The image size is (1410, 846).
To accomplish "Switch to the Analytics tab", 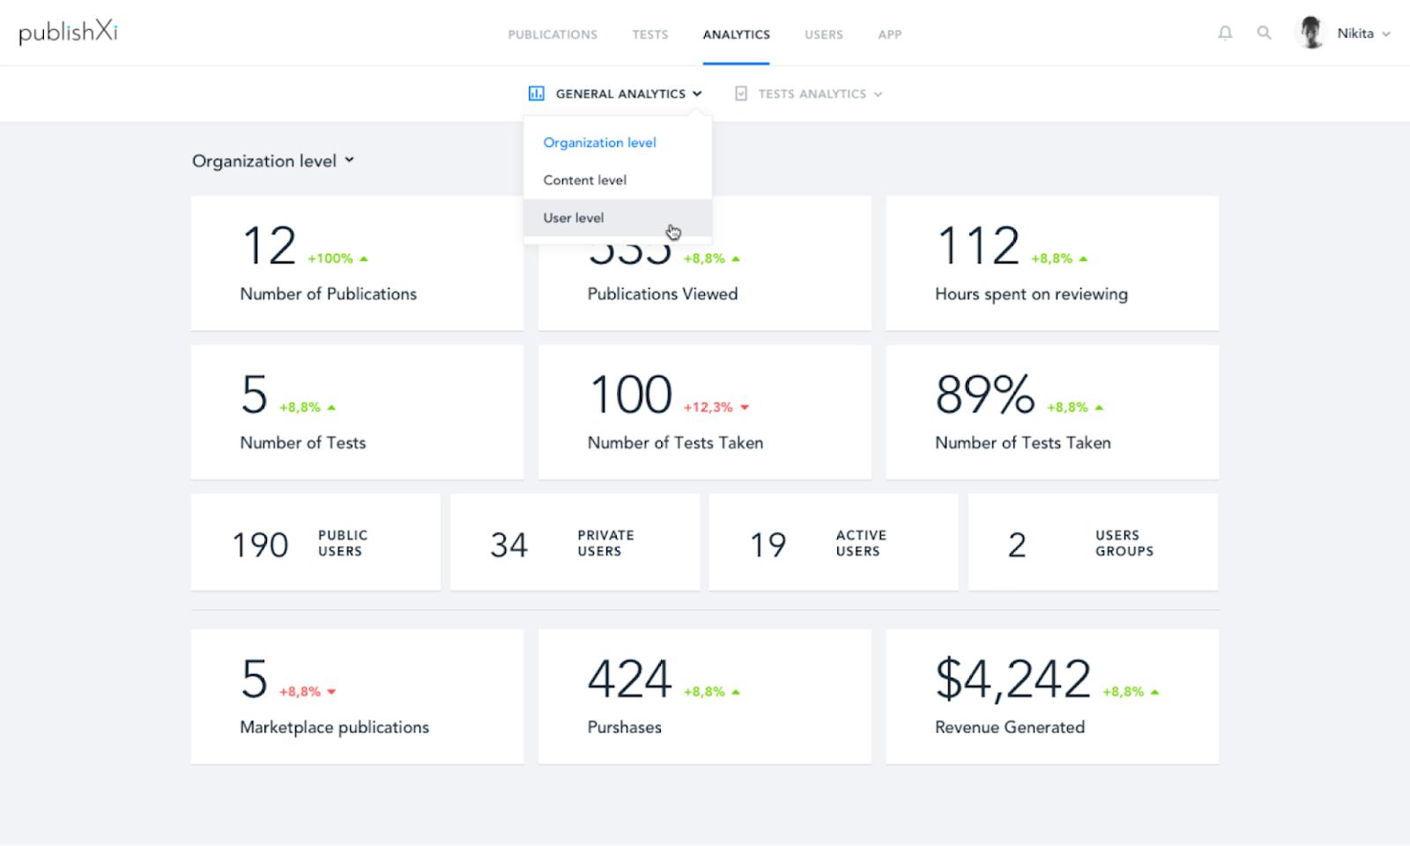I will pos(736,34).
